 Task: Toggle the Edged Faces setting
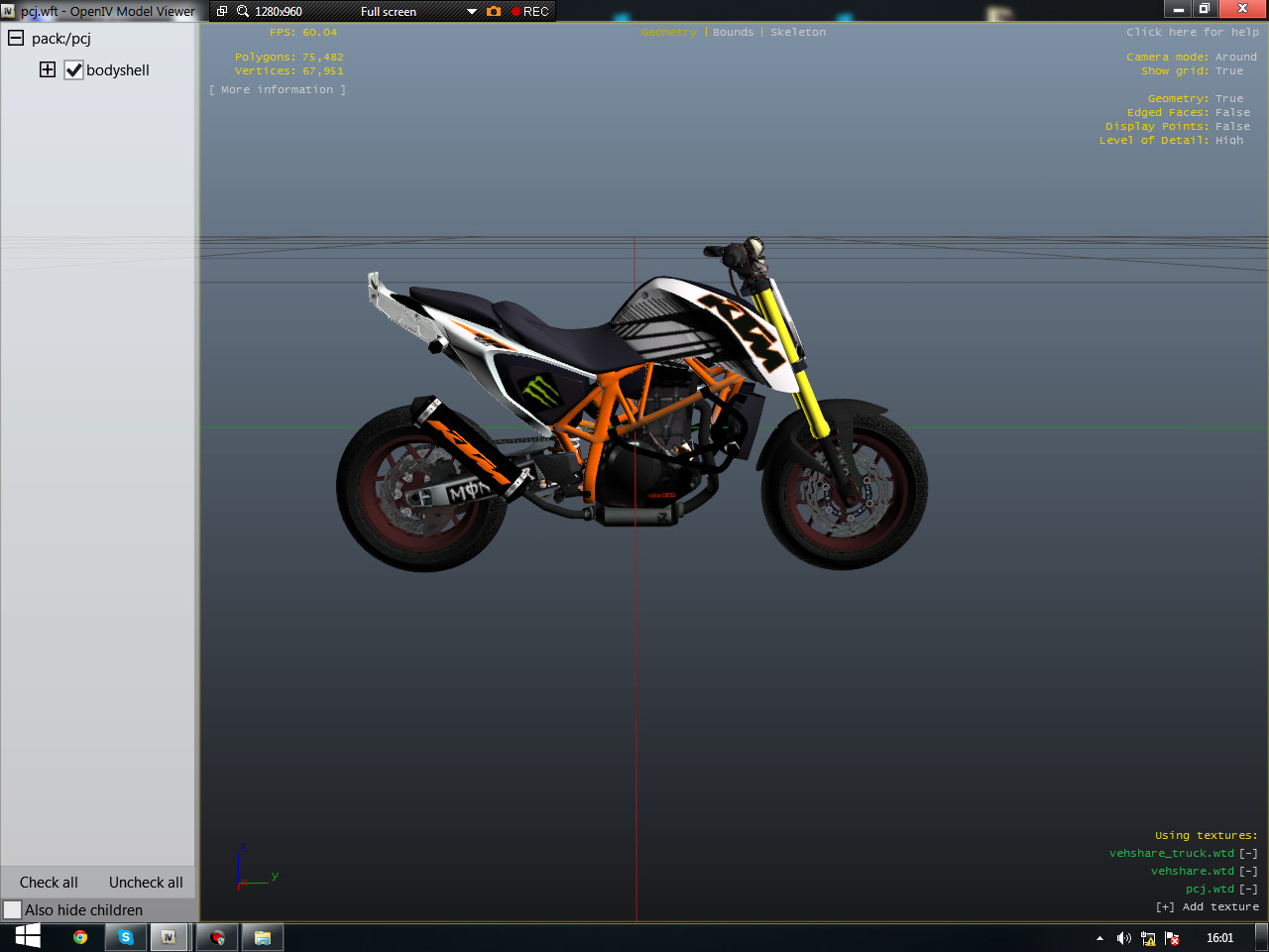click(1189, 112)
